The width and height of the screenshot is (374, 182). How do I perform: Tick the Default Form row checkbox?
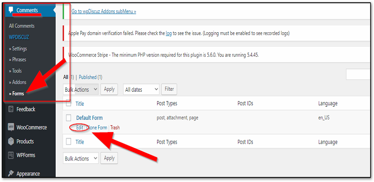[69, 117]
